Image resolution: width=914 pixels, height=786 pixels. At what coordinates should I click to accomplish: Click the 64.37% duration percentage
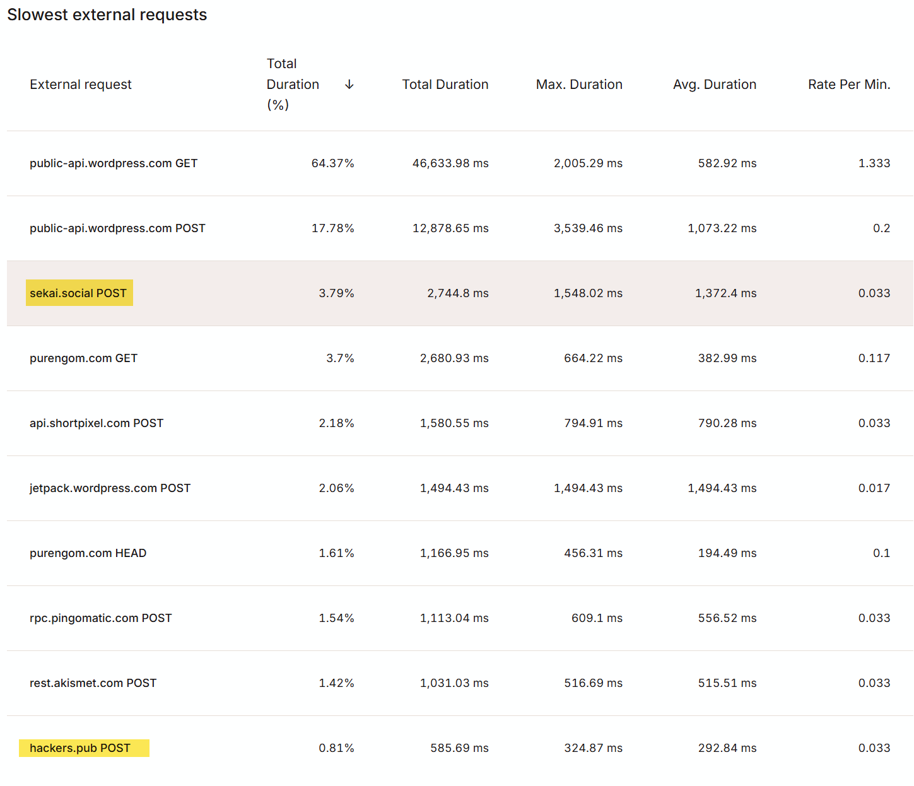[x=333, y=163]
